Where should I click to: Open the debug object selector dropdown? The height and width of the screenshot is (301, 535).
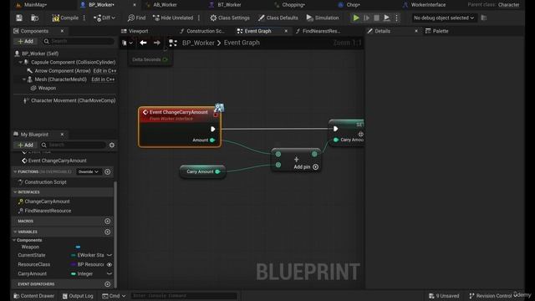click(444, 18)
